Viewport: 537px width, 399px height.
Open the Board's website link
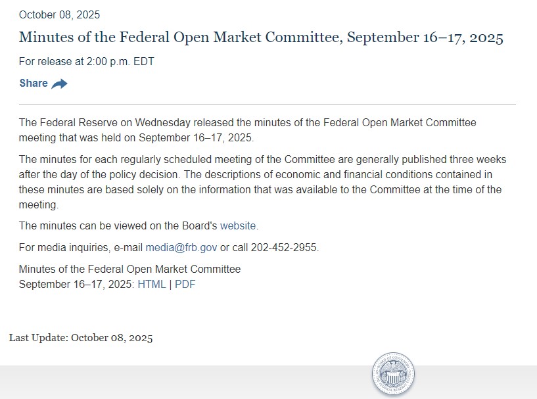pos(239,225)
